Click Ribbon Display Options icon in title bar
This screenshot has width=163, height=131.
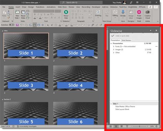pyautogui.click(x=137, y=2)
